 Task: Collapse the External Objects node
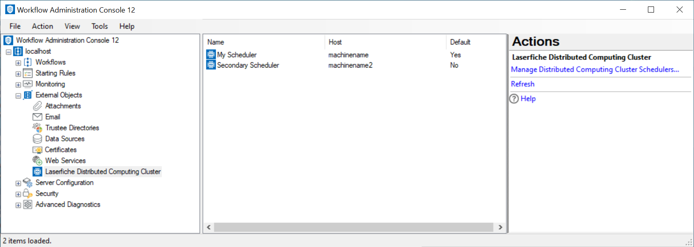[x=18, y=96]
